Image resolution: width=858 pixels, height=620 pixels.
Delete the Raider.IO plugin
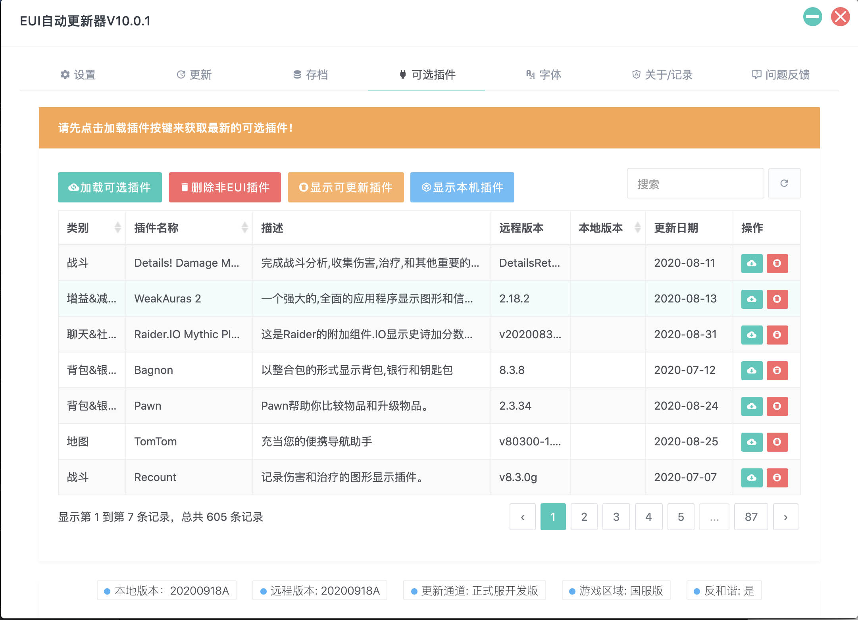pos(777,335)
